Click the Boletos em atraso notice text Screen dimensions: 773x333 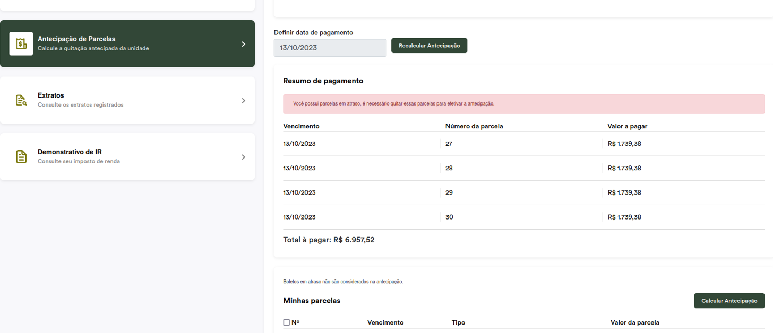point(343,282)
